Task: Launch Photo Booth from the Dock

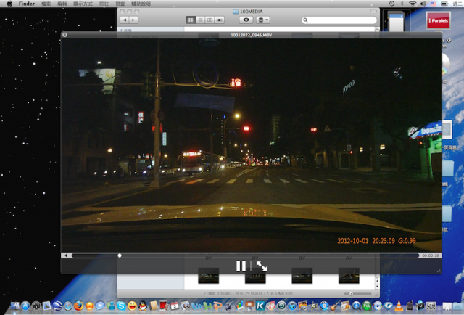Action: (164, 306)
